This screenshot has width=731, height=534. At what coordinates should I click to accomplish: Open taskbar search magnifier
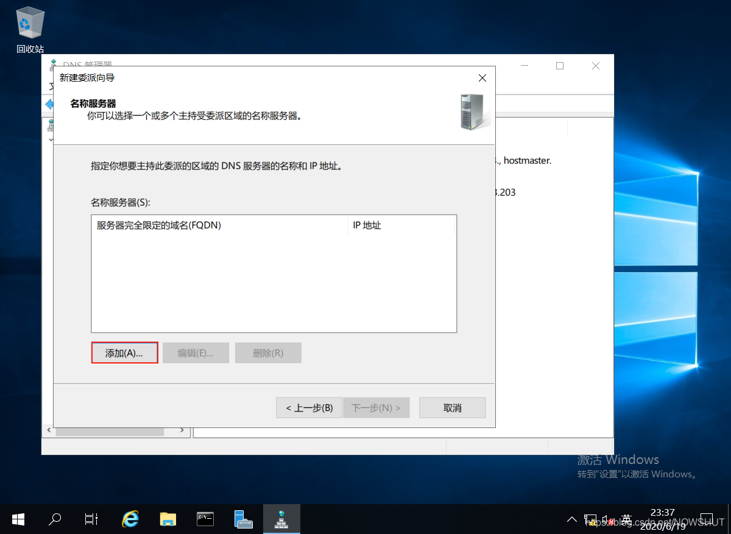pos(55,519)
